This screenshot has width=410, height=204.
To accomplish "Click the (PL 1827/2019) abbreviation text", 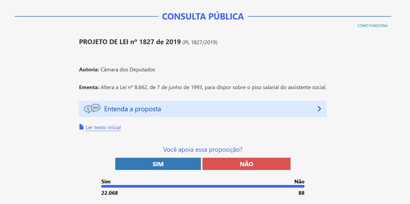I will point(200,42).
